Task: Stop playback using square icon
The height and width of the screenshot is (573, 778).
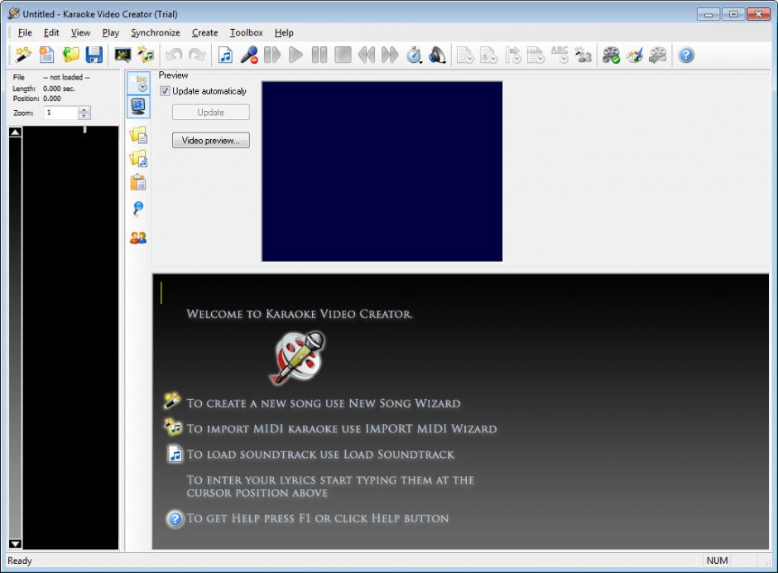Action: 343,55
